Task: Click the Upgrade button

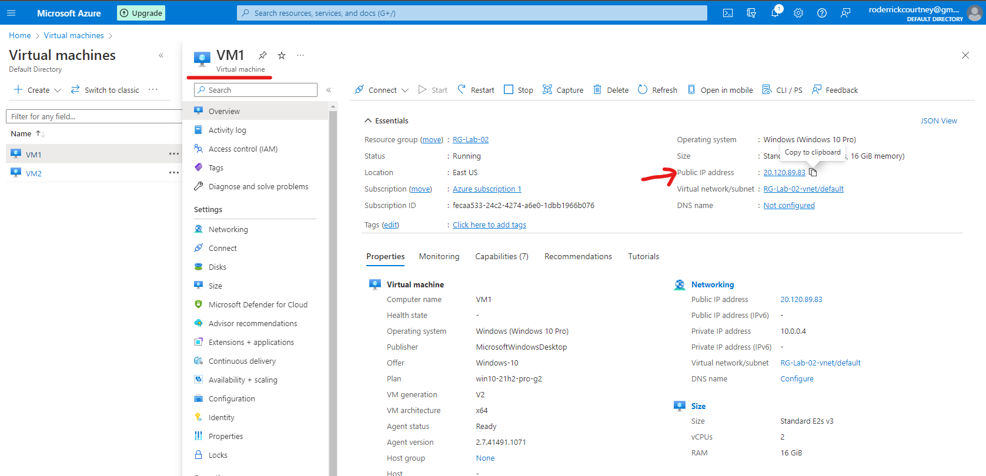Action: (x=141, y=13)
